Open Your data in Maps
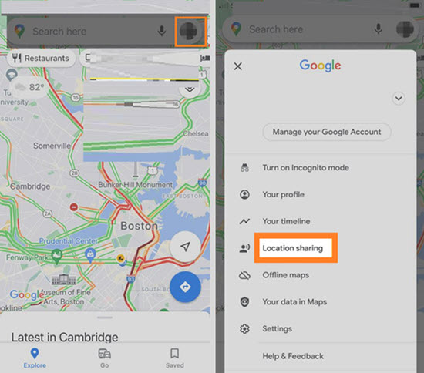424x373 pixels. pos(294,301)
